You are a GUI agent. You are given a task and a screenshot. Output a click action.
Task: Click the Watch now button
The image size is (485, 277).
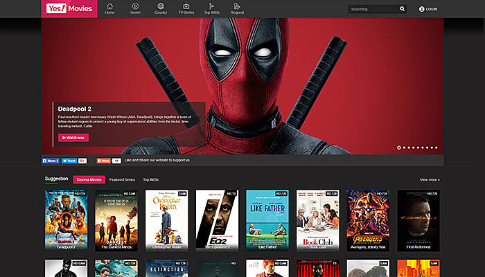[73, 138]
